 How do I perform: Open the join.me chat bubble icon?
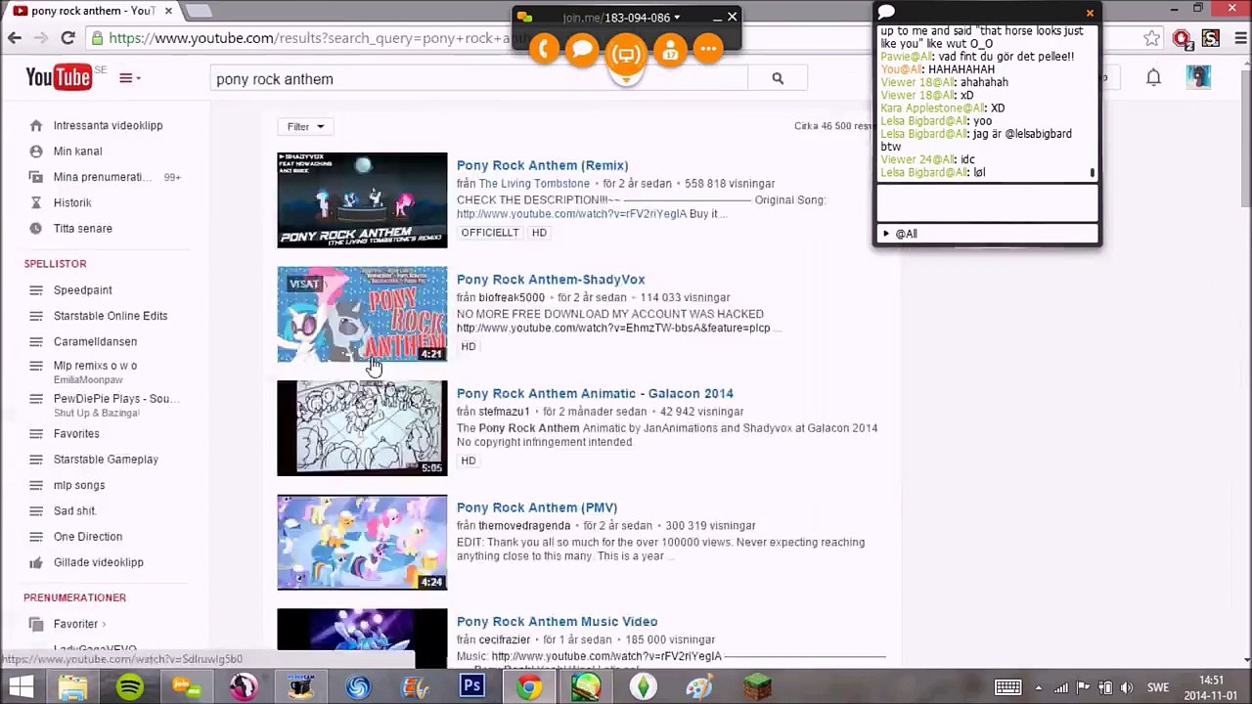click(x=582, y=50)
